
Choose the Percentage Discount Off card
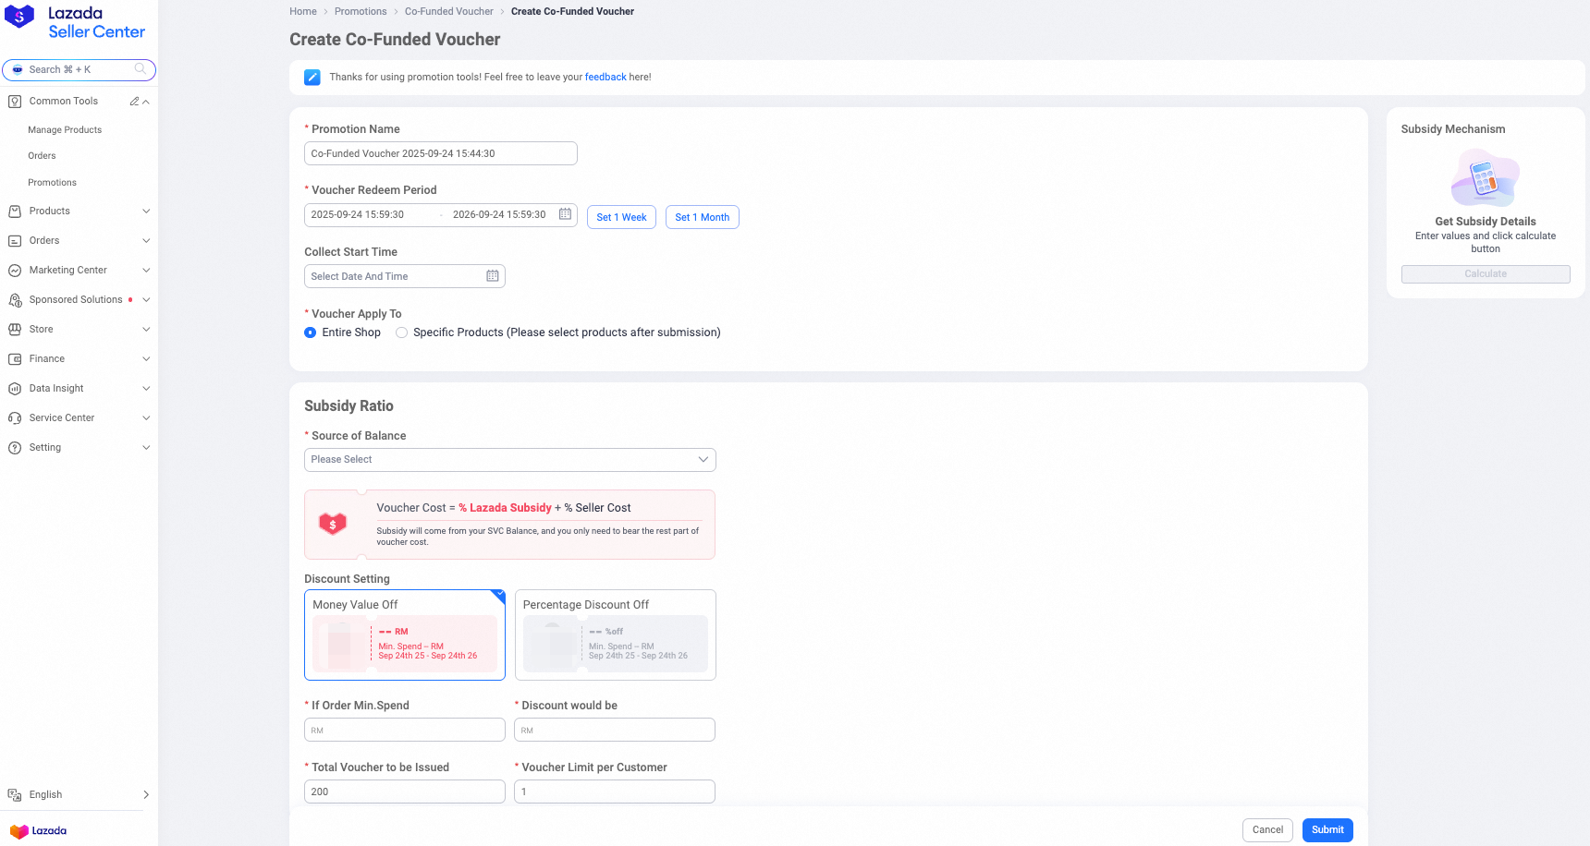[615, 634]
